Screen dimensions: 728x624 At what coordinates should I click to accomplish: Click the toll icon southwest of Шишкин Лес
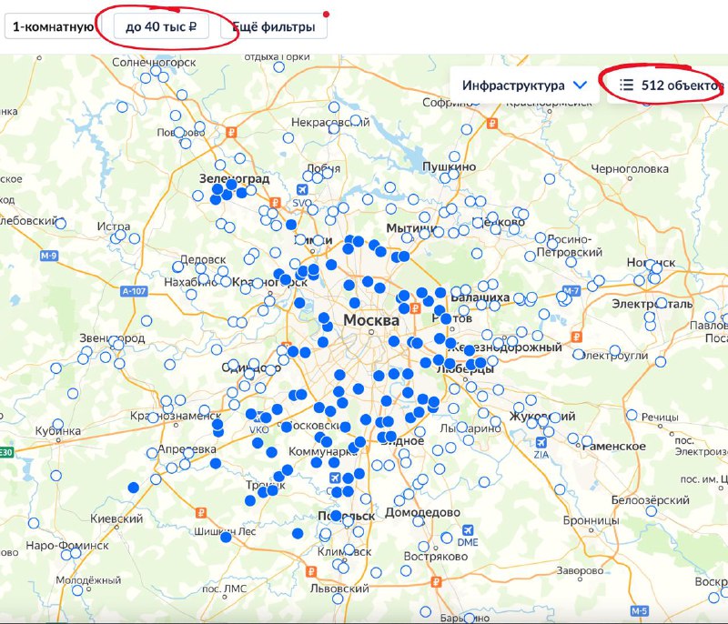[x=200, y=513]
